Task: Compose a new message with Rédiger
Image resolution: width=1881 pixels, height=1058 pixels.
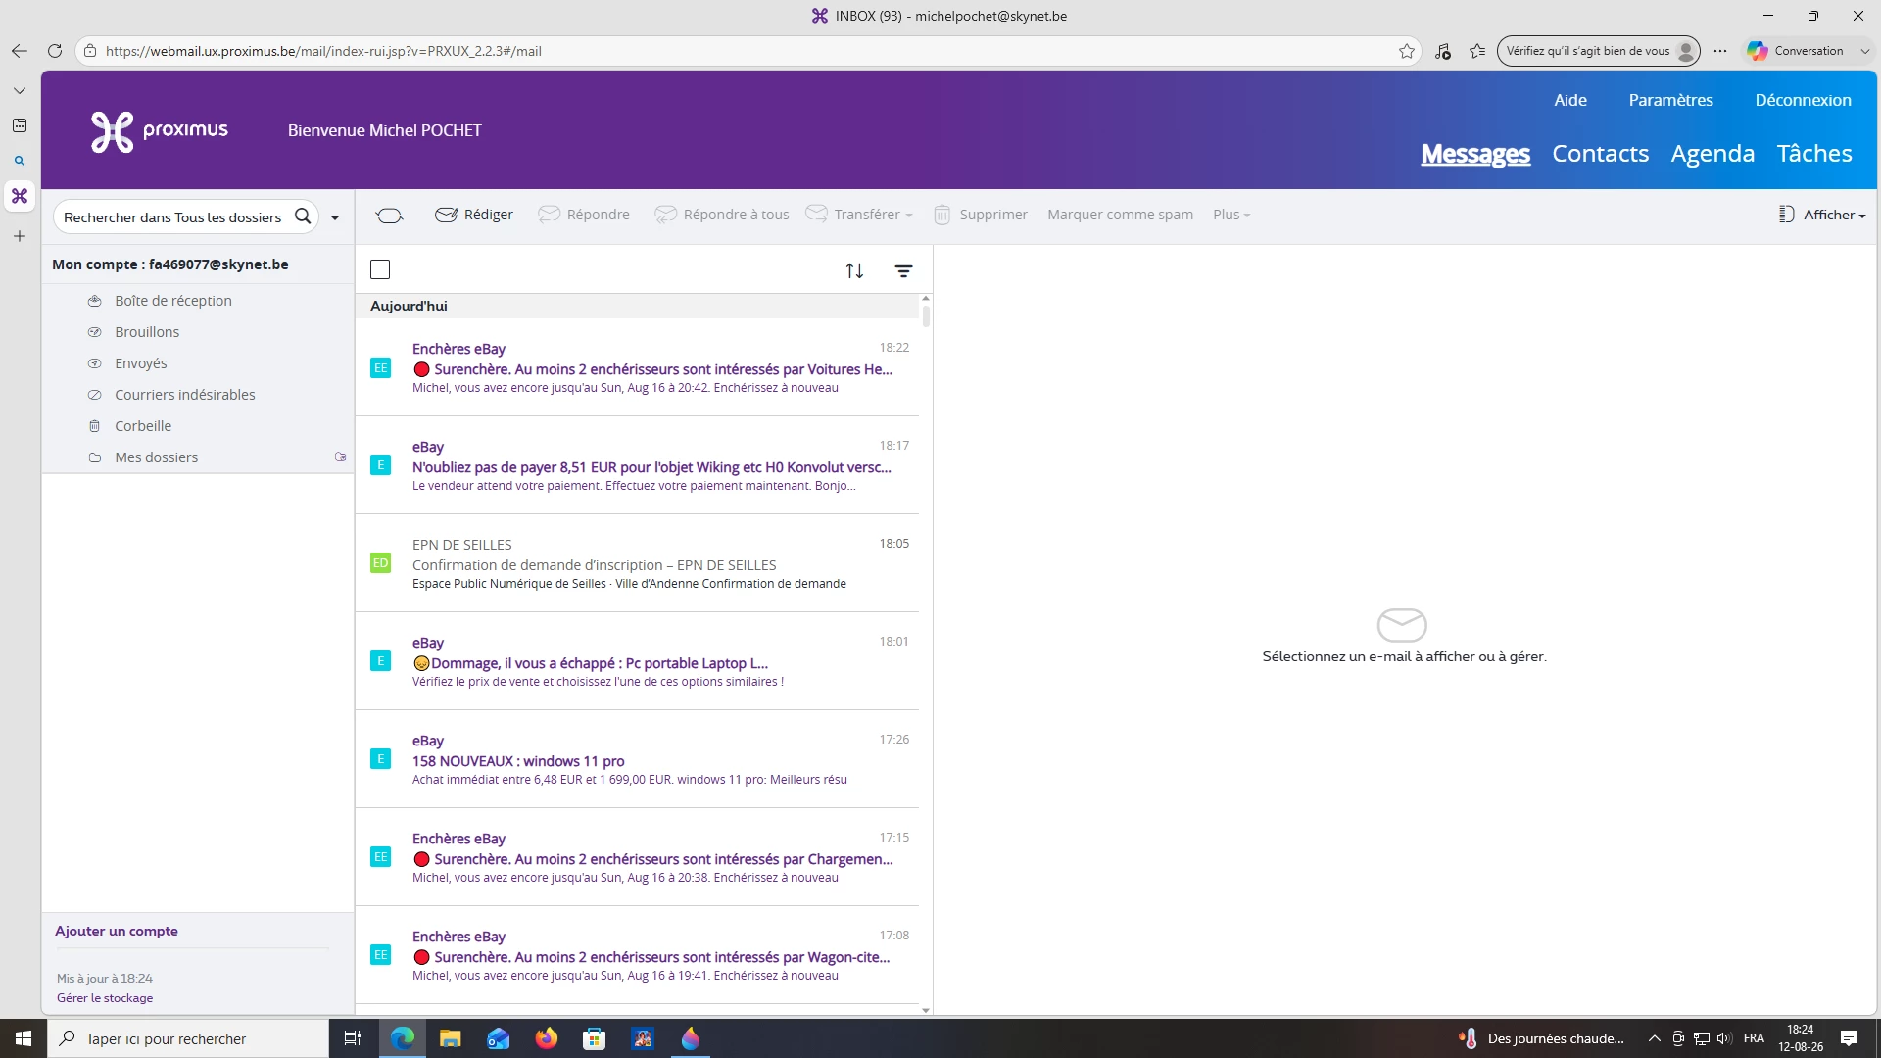Action: click(474, 215)
